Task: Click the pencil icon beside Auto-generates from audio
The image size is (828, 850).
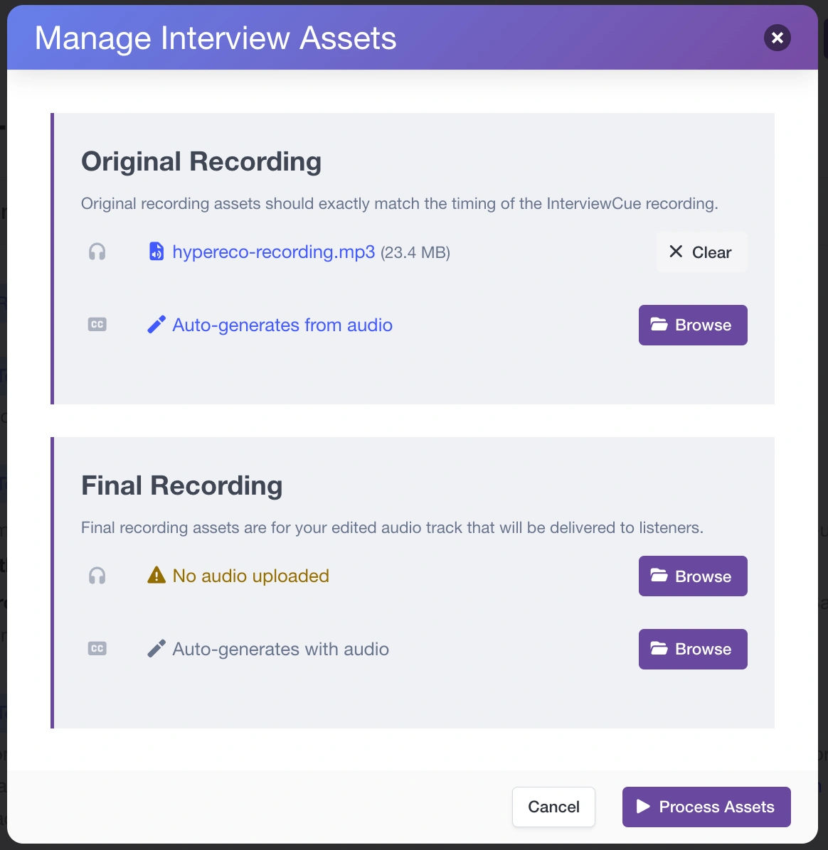Action: 156,325
